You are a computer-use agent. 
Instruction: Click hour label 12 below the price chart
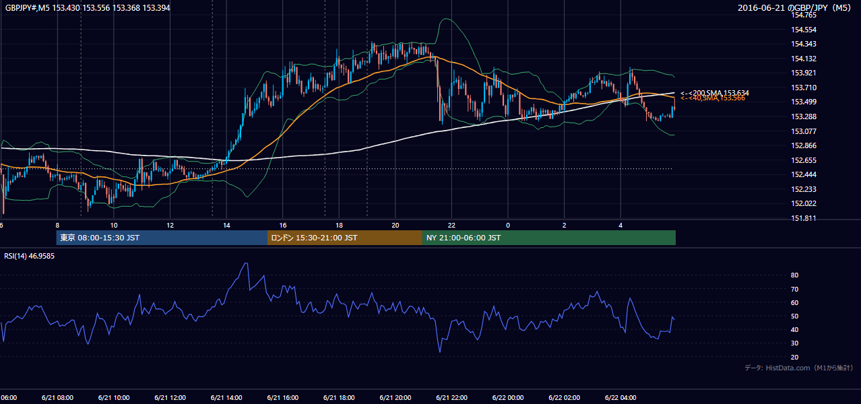(170, 225)
